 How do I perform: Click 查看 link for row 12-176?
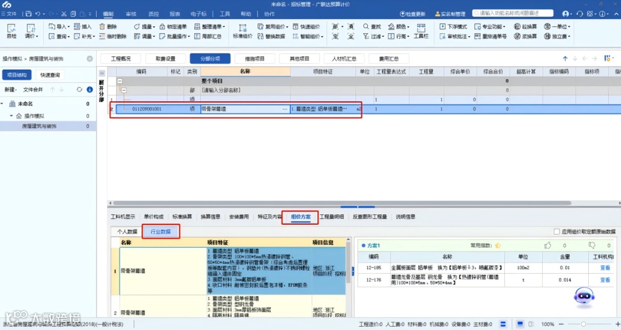click(605, 279)
